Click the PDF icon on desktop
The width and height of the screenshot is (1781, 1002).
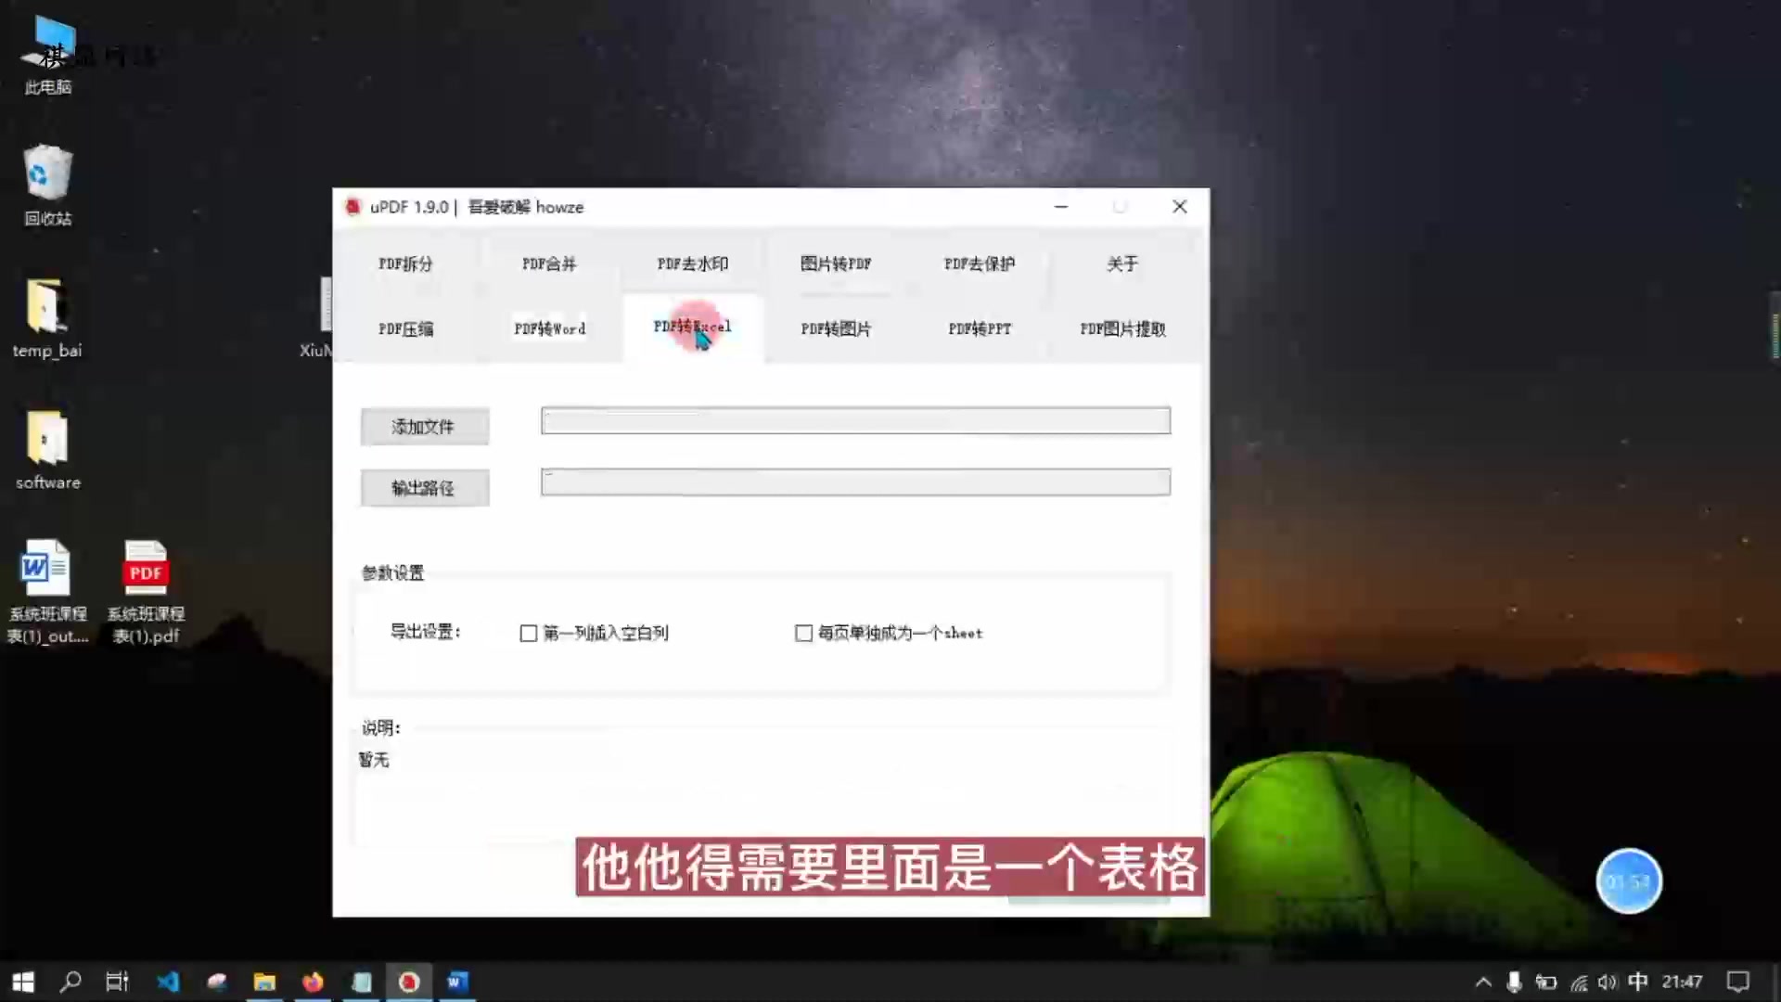pyautogui.click(x=146, y=571)
